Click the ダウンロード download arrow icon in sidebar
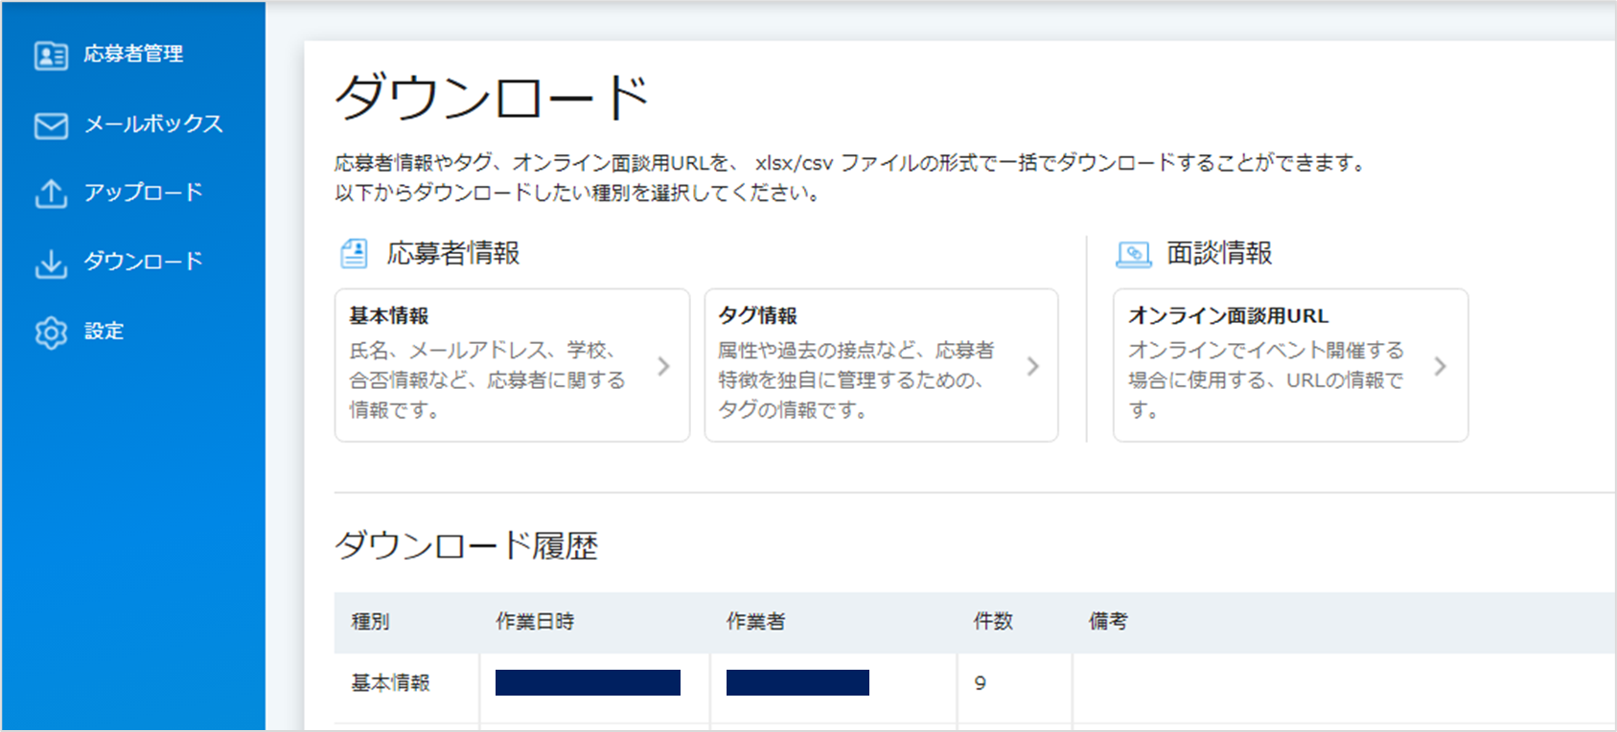Image resolution: width=1617 pixels, height=732 pixels. coord(51,263)
